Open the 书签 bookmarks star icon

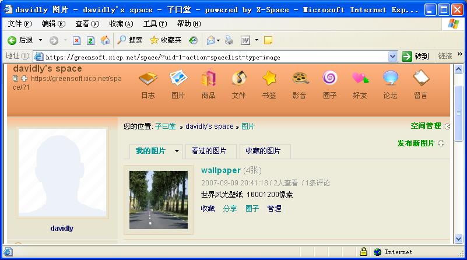269,78
